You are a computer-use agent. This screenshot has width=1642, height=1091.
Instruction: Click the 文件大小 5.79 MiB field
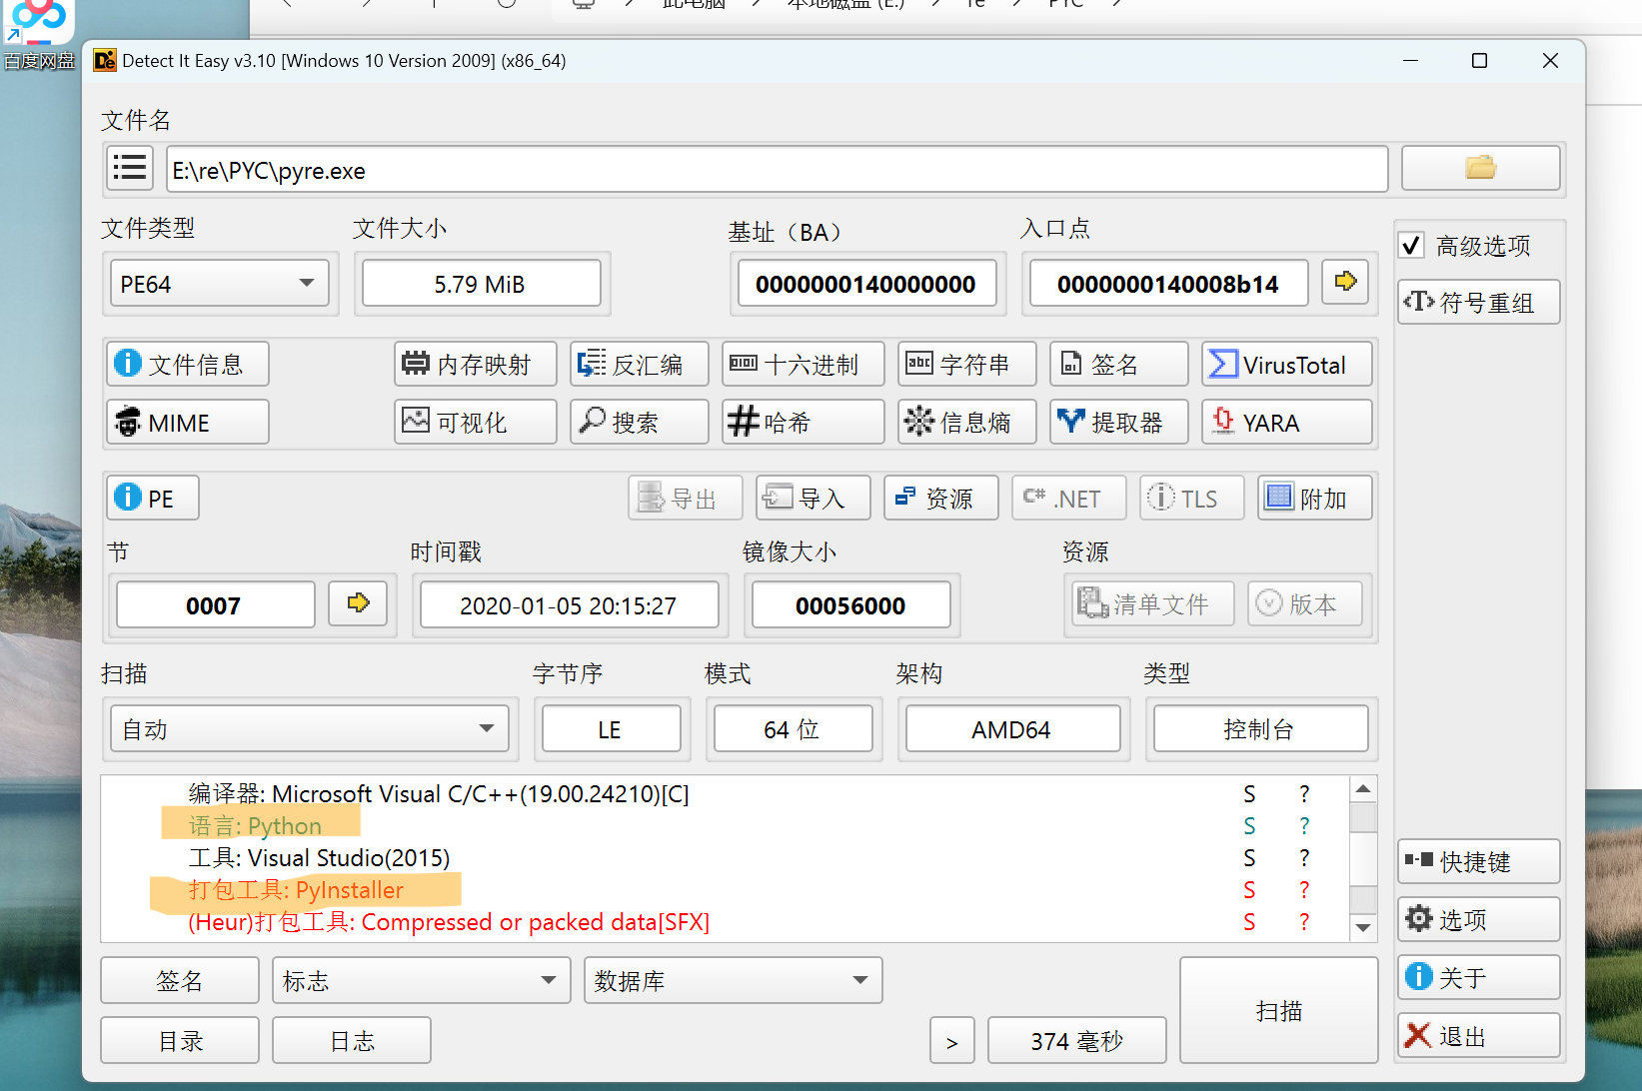481,283
